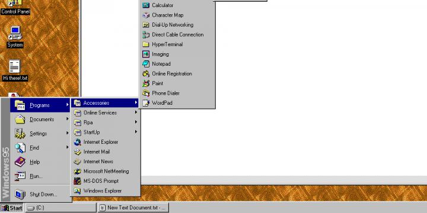Viewport: 427px width, 213px height.
Task: Click the Help label
Action: coord(35,162)
